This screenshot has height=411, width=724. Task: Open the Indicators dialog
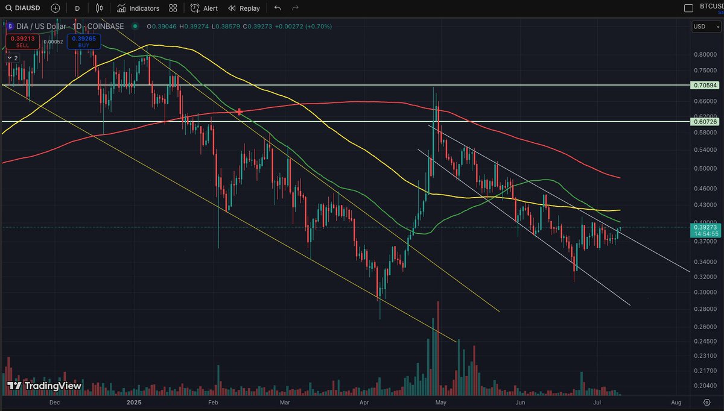(138, 8)
